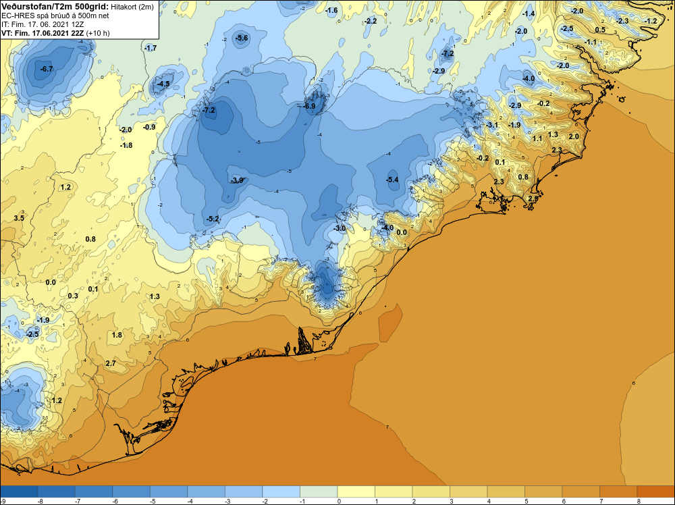Pick legend swatch between 6 and 7
Screen dimensions: 675x505
pyautogui.click(x=580, y=491)
